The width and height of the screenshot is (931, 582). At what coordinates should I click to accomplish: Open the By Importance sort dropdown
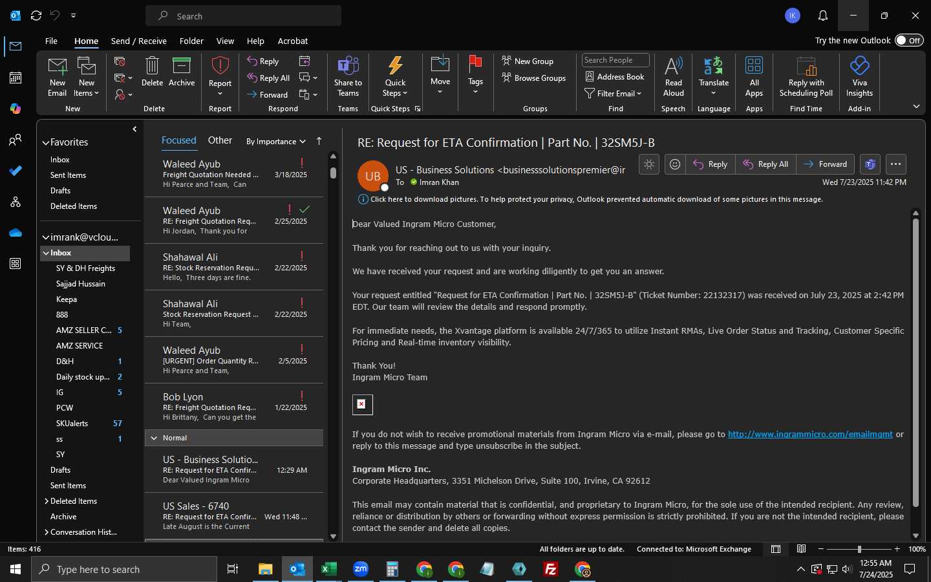click(x=275, y=142)
